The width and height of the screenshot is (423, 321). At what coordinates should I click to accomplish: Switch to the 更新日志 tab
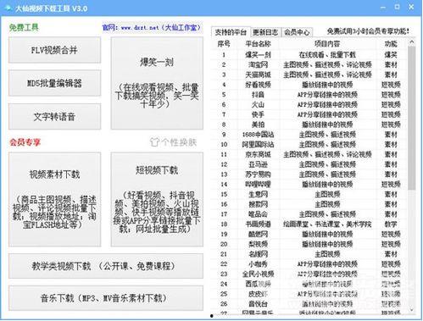point(265,32)
